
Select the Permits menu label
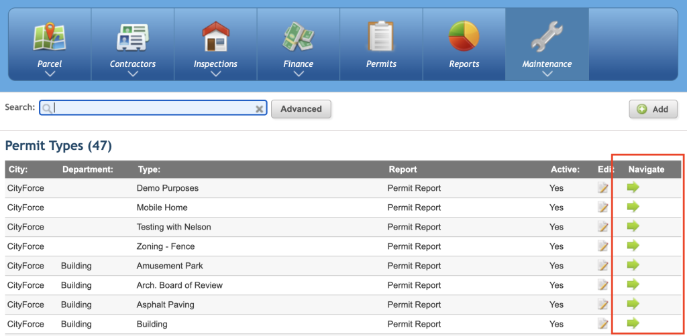(x=381, y=64)
